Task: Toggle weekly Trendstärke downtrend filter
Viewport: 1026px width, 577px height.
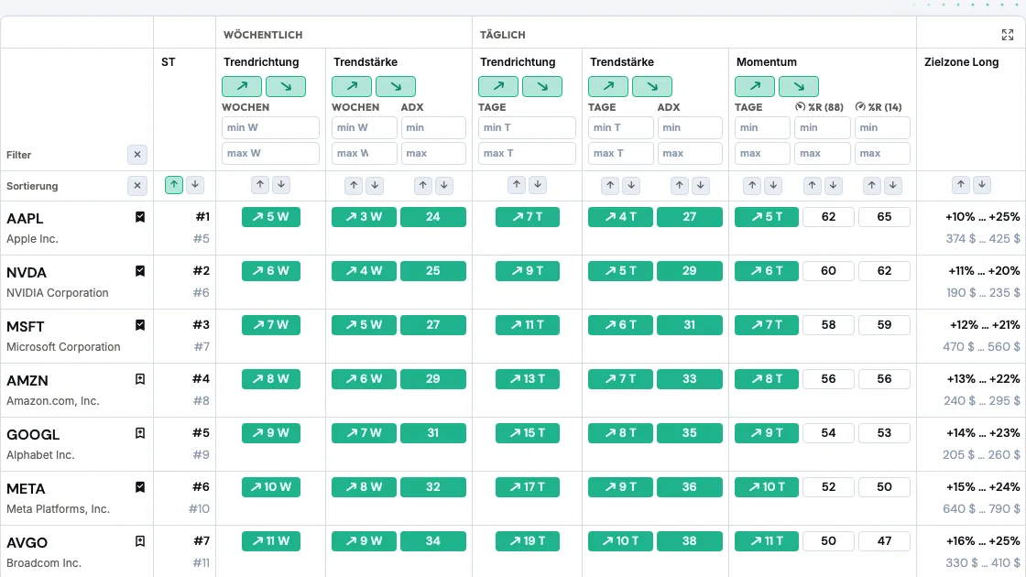Action: tap(396, 86)
